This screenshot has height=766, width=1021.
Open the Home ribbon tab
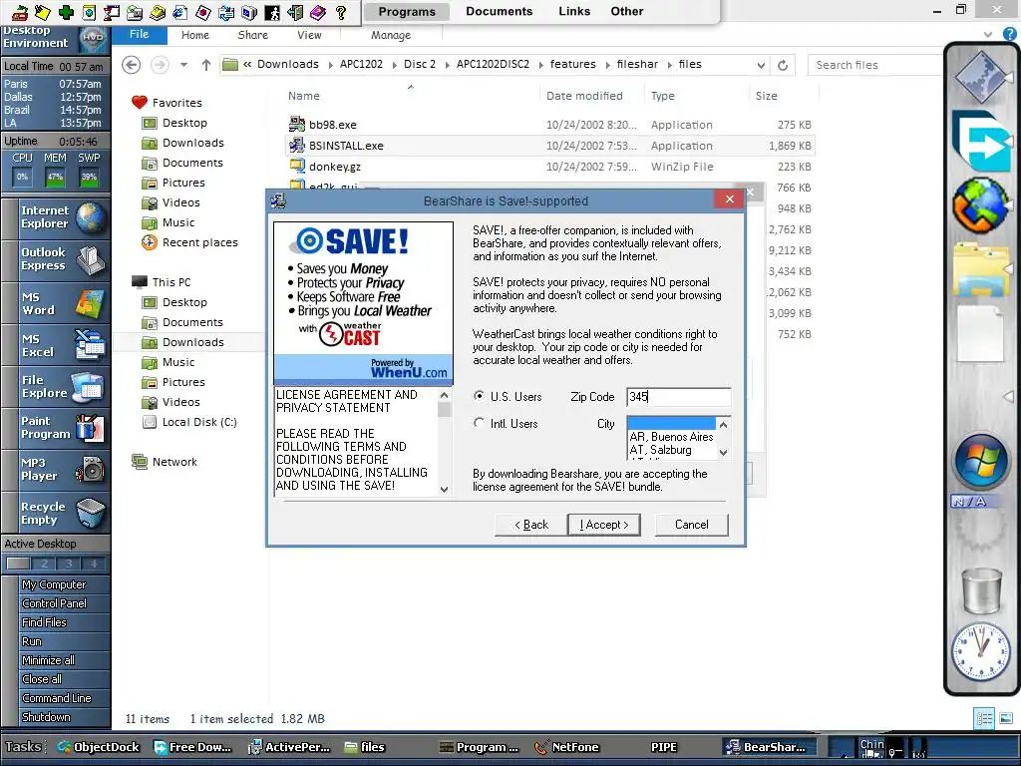(x=194, y=35)
